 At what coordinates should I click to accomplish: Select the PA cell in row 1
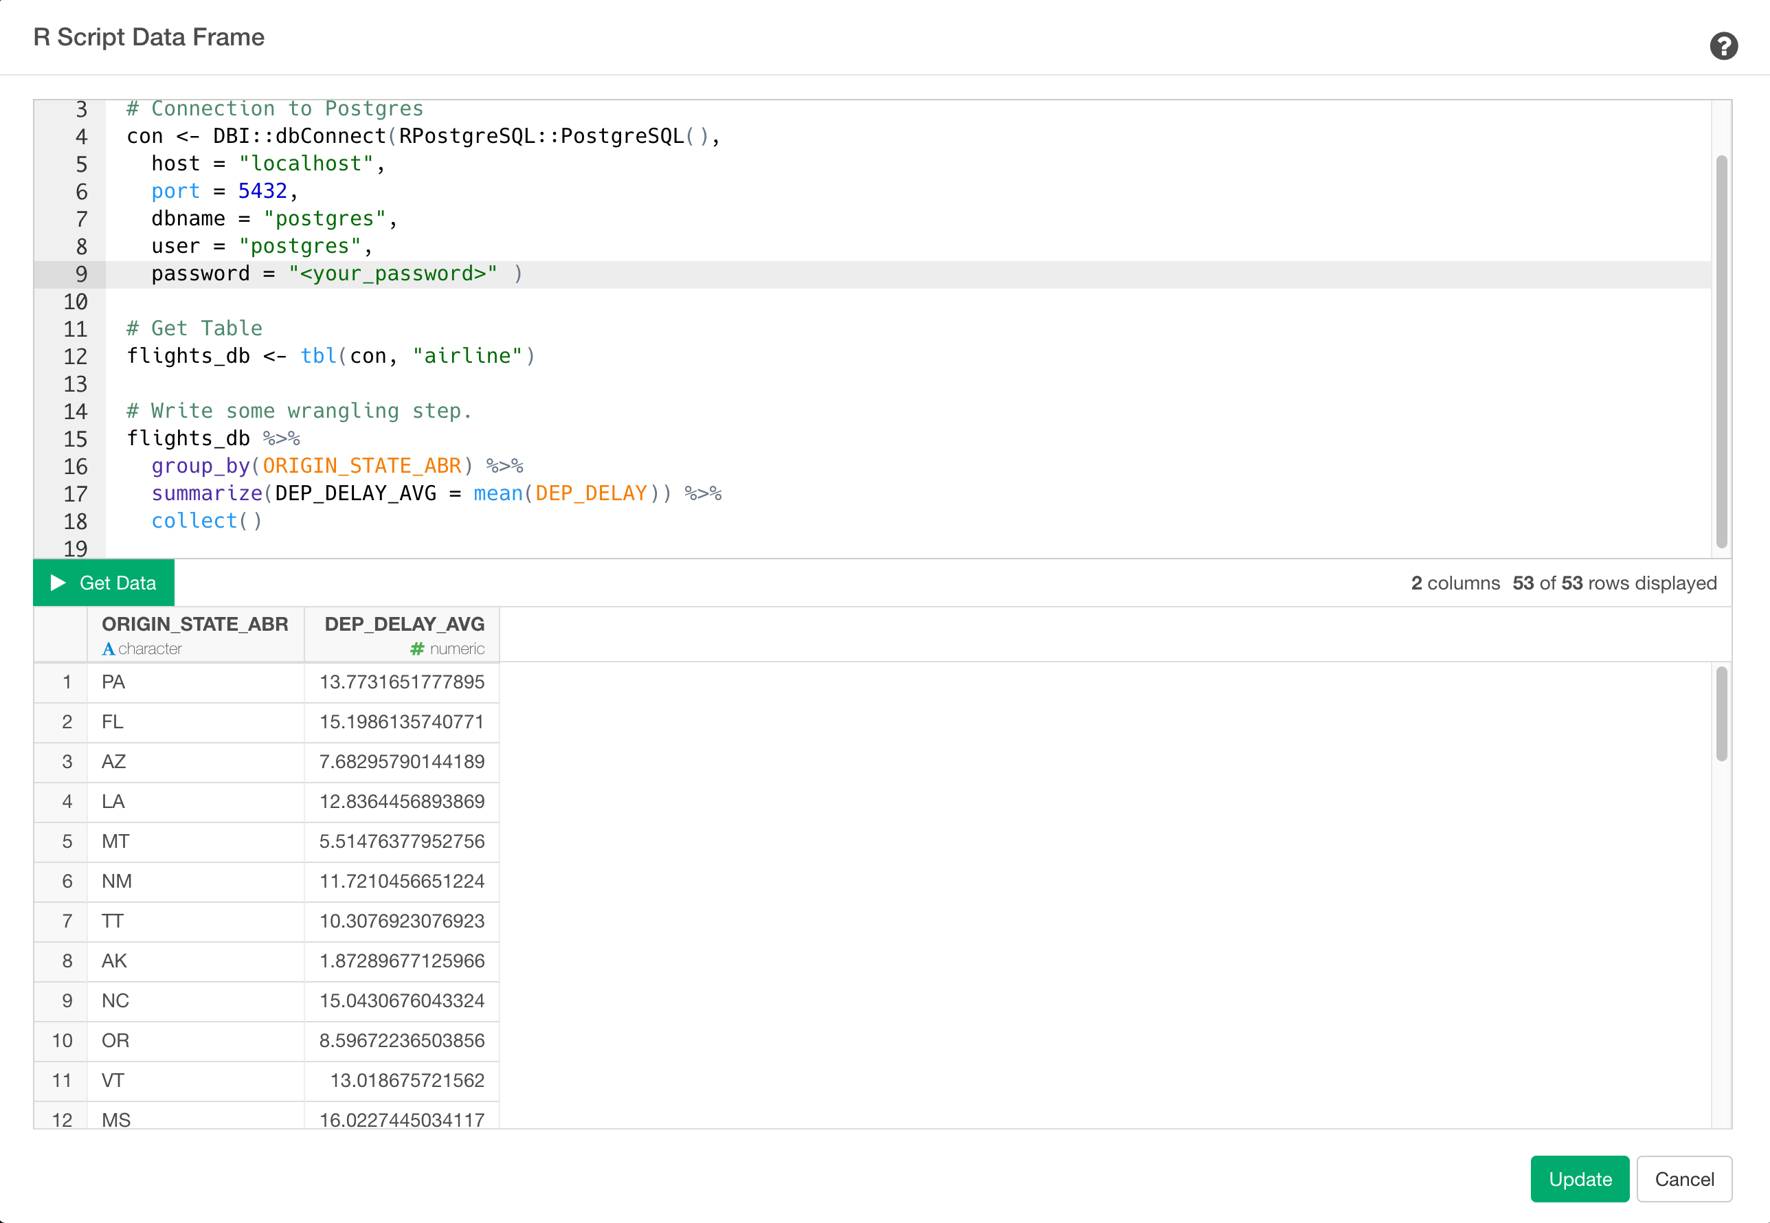point(195,683)
